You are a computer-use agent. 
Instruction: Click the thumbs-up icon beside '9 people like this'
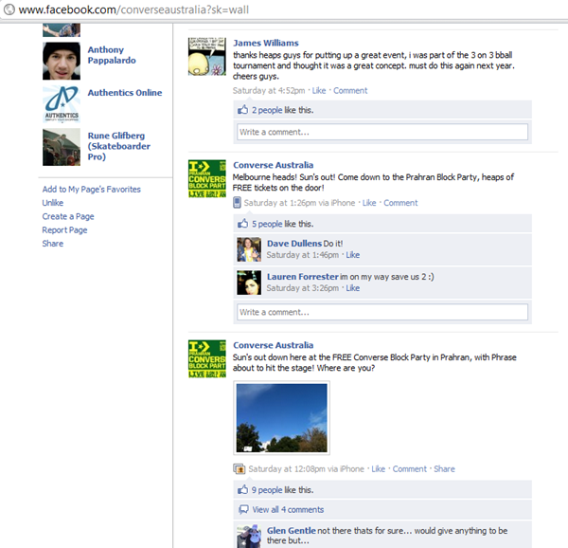point(242,489)
